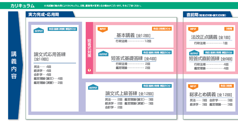238x122 pixels.
Task: Click the red exclamation mark icon
Action: coord(89,70)
